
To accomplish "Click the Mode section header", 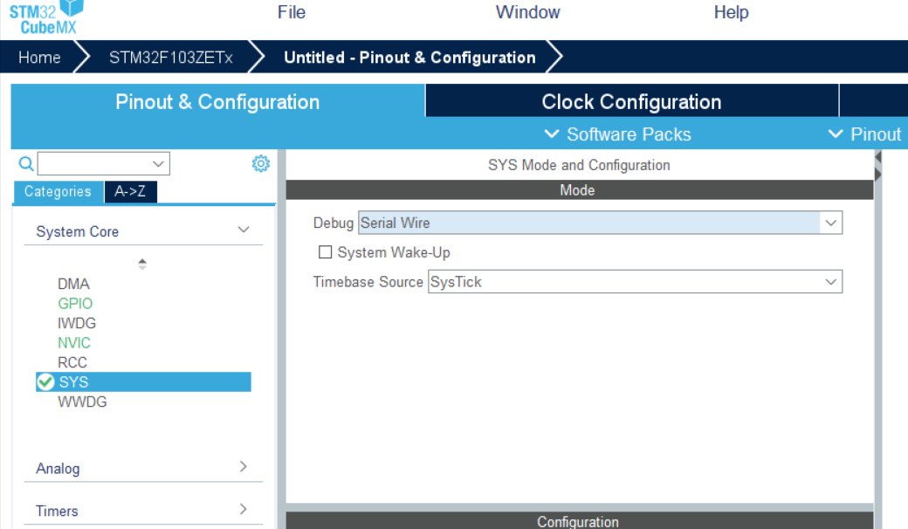I will [x=579, y=189].
